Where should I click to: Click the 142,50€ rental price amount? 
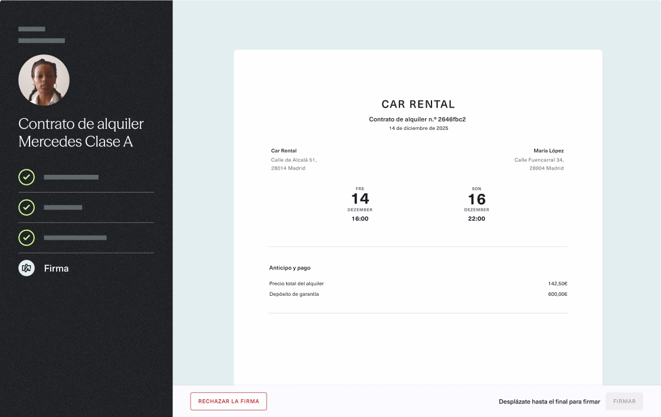coord(557,284)
